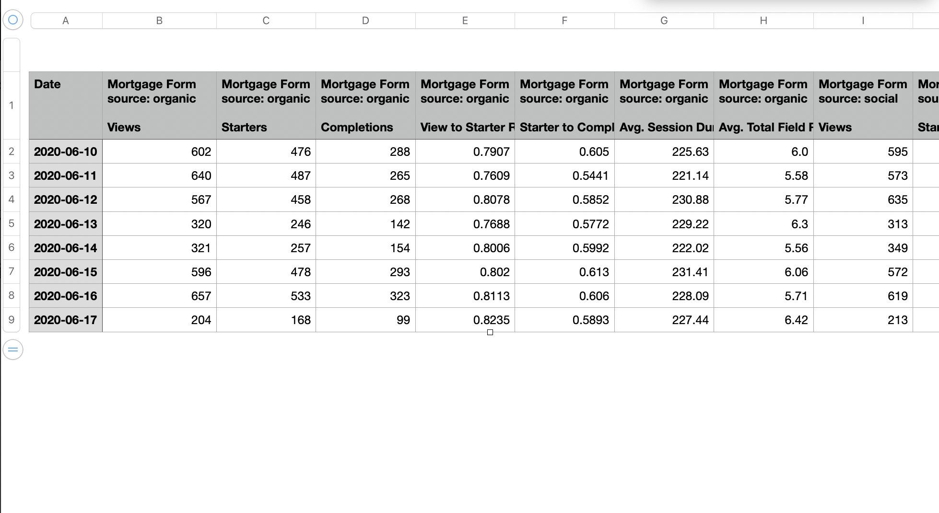Select row 8 header number

tap(12, 295)
